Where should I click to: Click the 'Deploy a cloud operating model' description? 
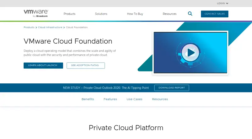click(70, 53)
